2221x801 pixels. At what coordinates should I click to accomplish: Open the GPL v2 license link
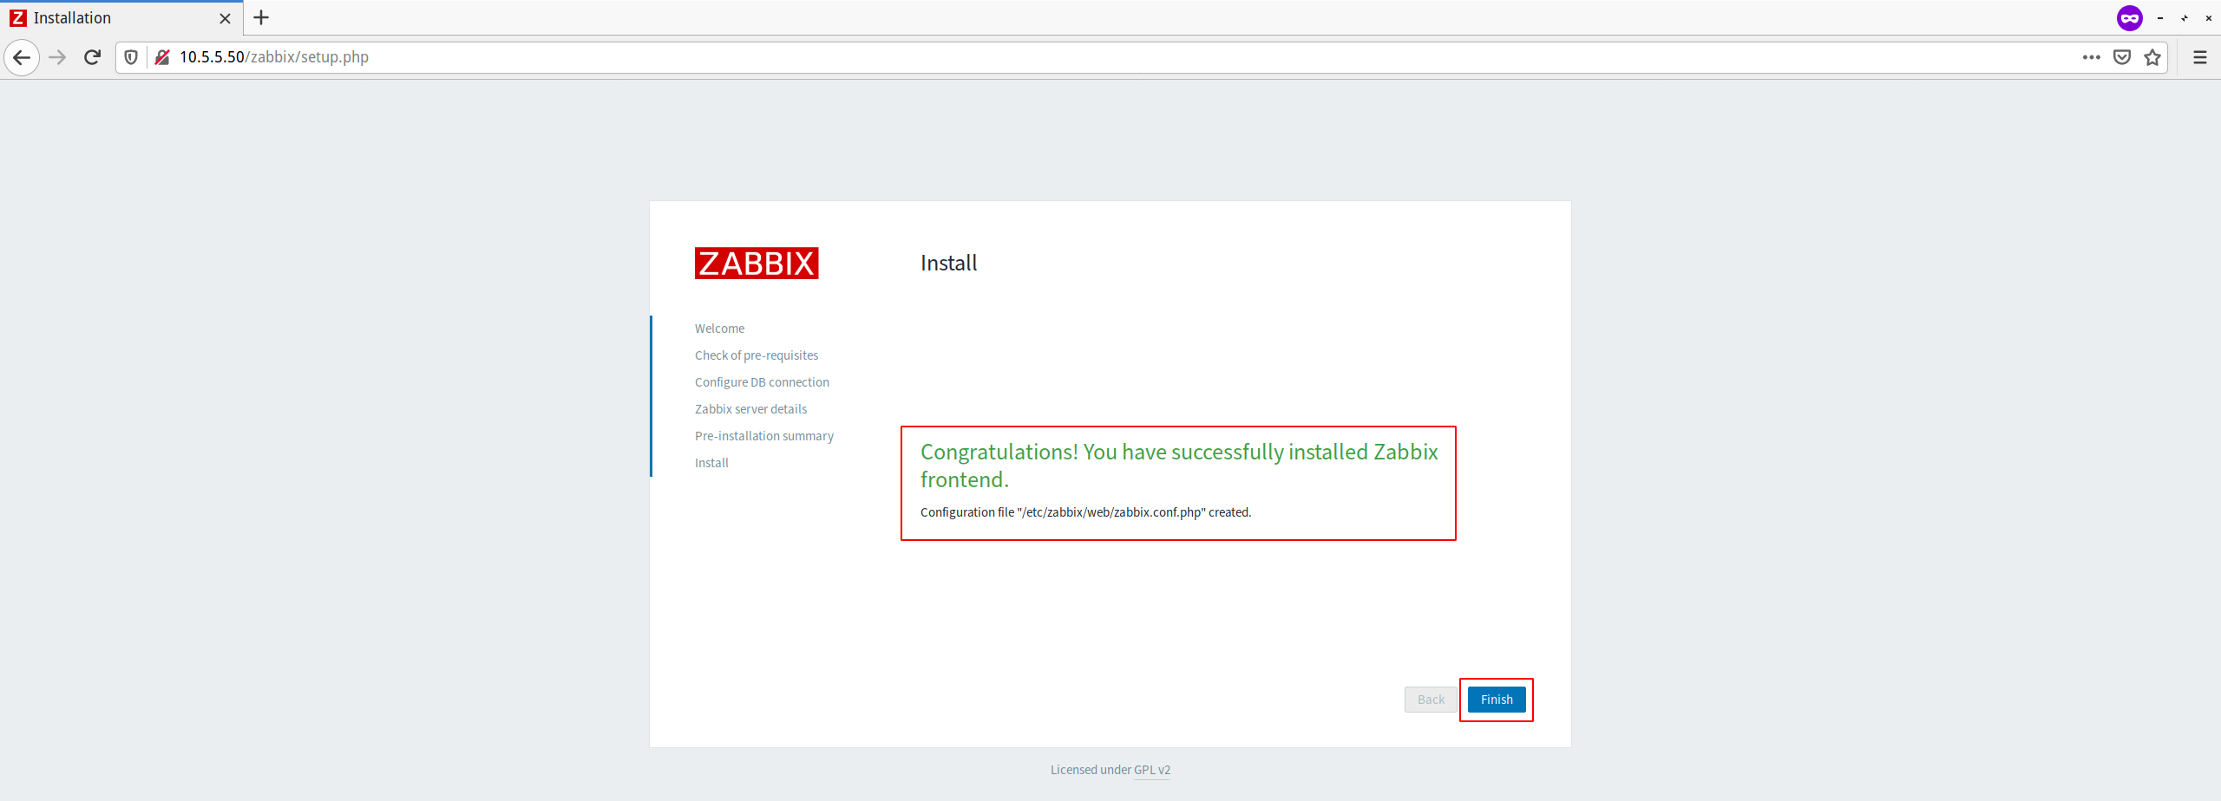(1152, 770)
